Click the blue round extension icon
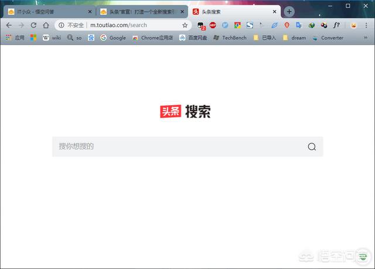The height and width of the screenshot is (269, 375). [225, 25]
